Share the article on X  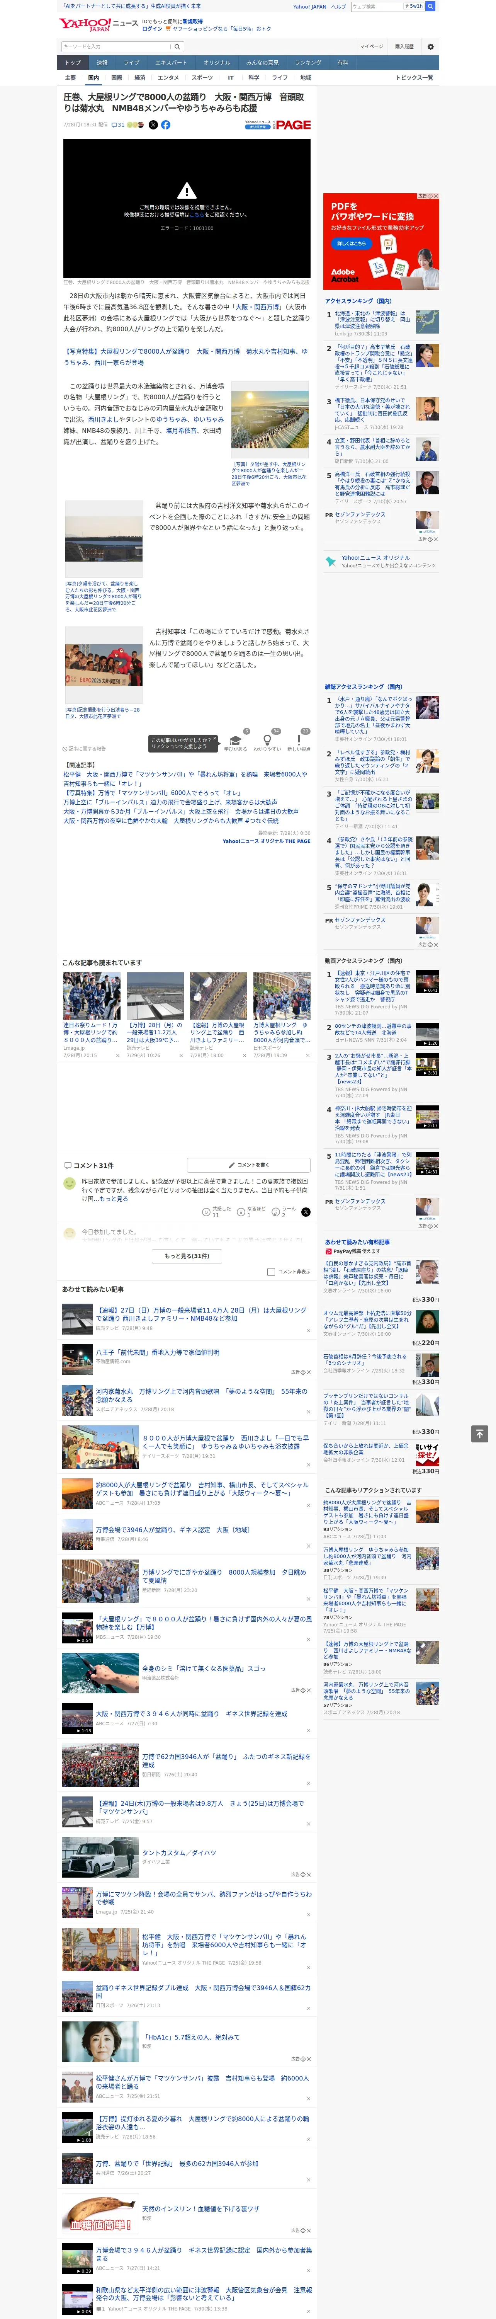[153, 125]
